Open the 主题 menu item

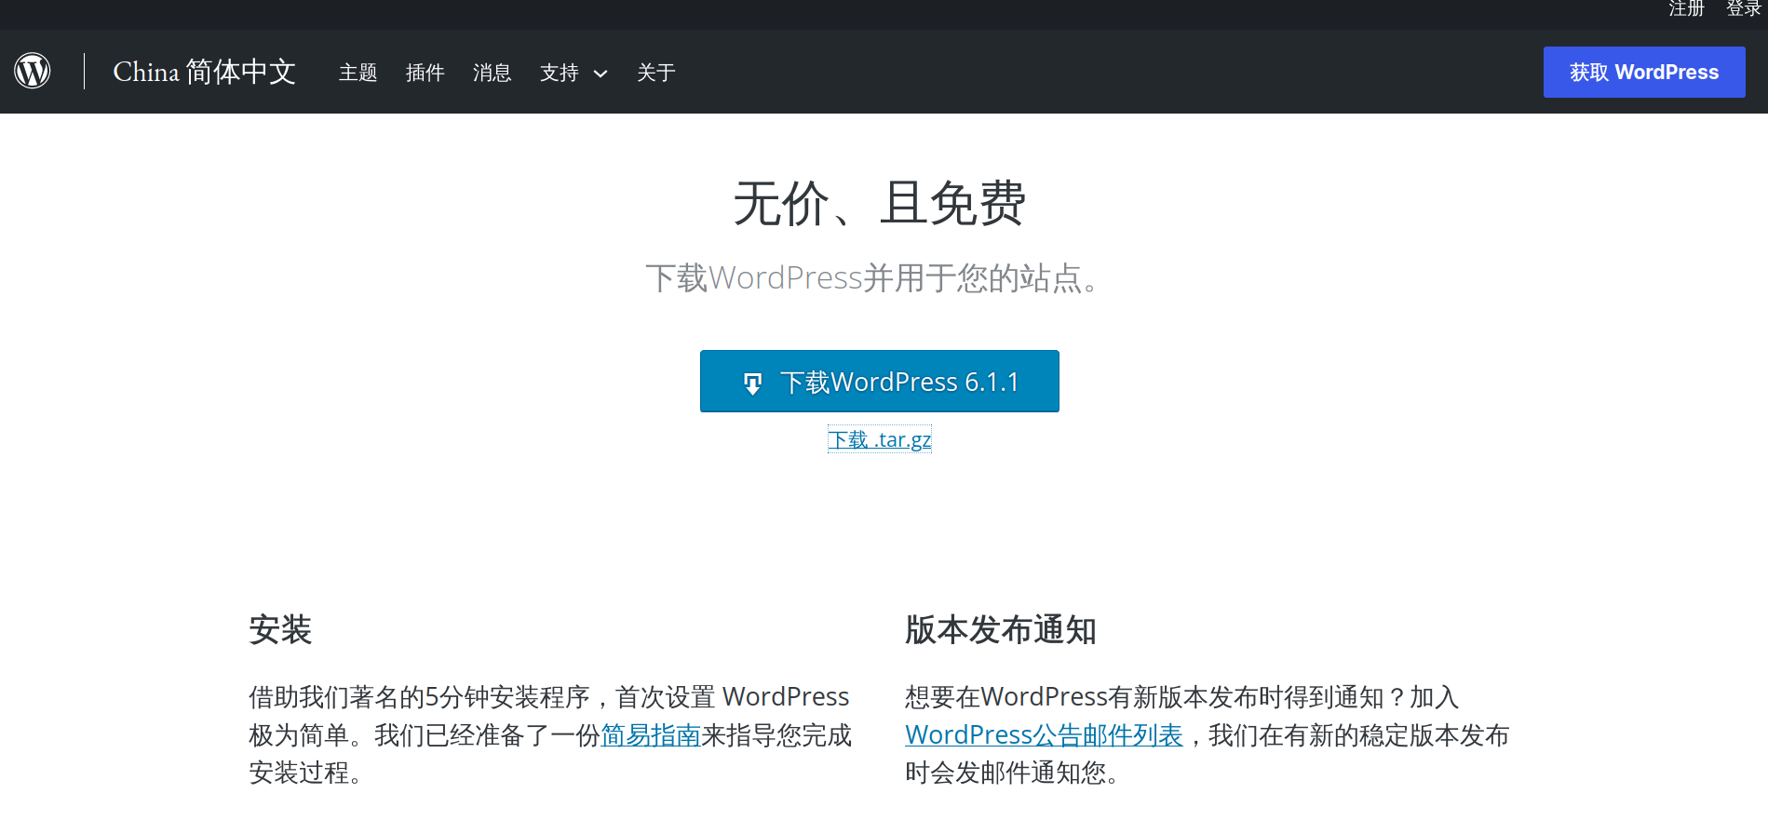(358, 72)
